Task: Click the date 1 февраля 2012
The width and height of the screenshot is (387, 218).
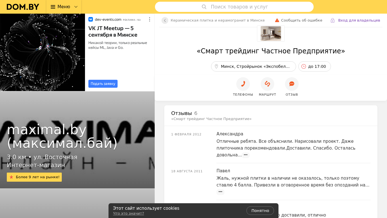Action: [186, 134]
